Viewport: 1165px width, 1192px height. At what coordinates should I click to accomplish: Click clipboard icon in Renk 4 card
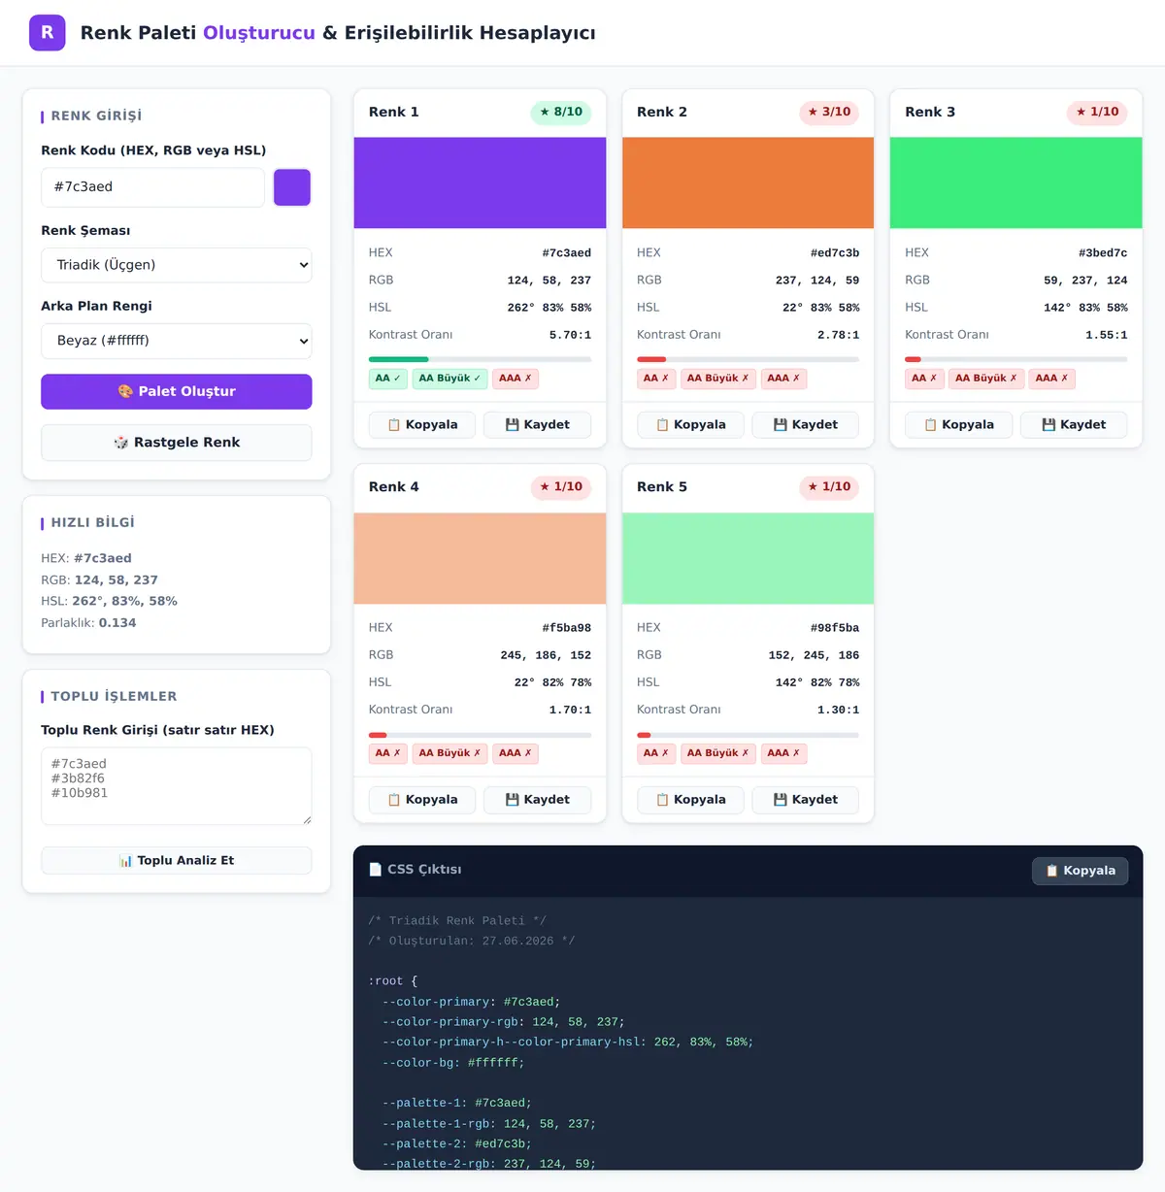(394, 800)
